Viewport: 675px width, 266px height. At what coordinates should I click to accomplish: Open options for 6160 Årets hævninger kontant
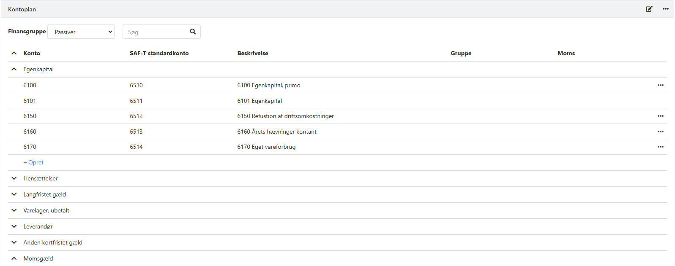pos(660,132)
